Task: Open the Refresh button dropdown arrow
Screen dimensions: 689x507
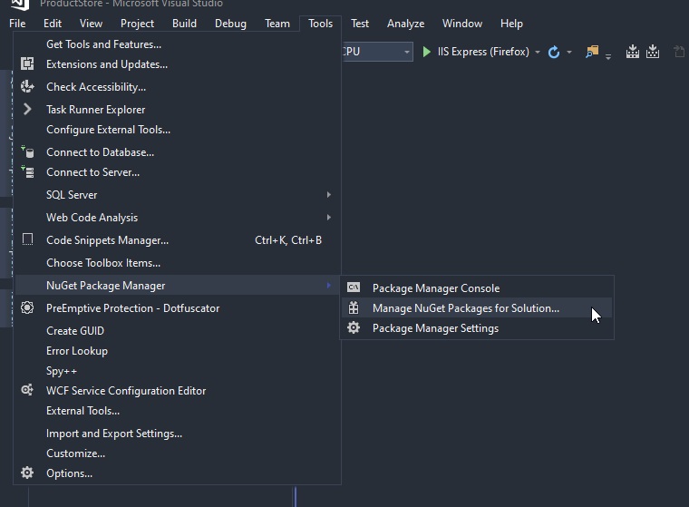Action: 569,52
